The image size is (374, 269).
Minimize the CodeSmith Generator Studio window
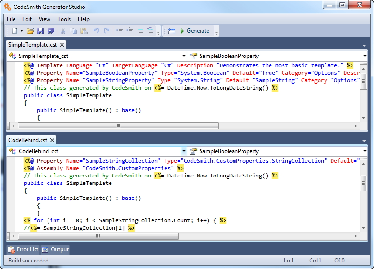(330, 5)
